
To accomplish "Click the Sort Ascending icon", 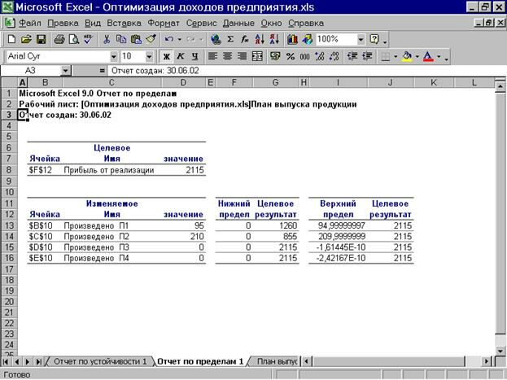I will [259, 39].
